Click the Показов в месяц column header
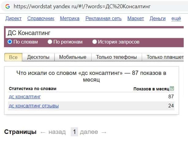Screen dimensions: 188x147 pos(151,89)
